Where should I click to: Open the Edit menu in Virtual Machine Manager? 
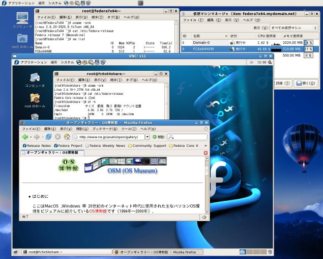214,20
